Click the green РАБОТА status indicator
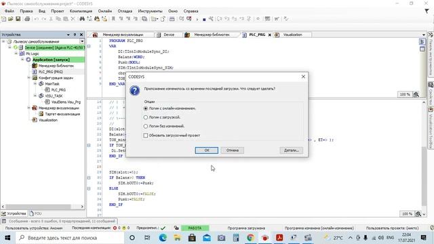This screenshot has height=244, width=434. pyautogui.click(x=195, y=228)
